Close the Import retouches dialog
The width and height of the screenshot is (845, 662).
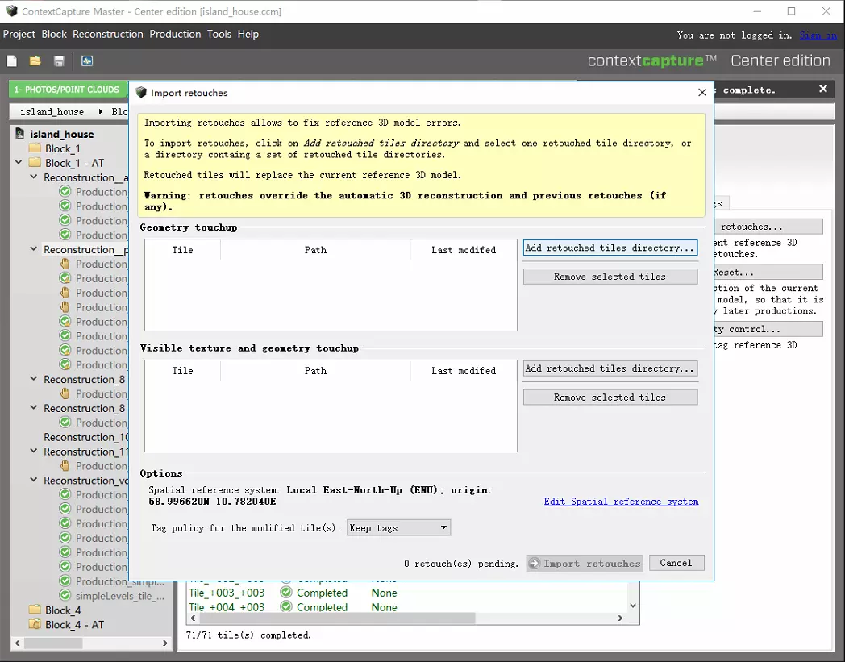point(702,93)
